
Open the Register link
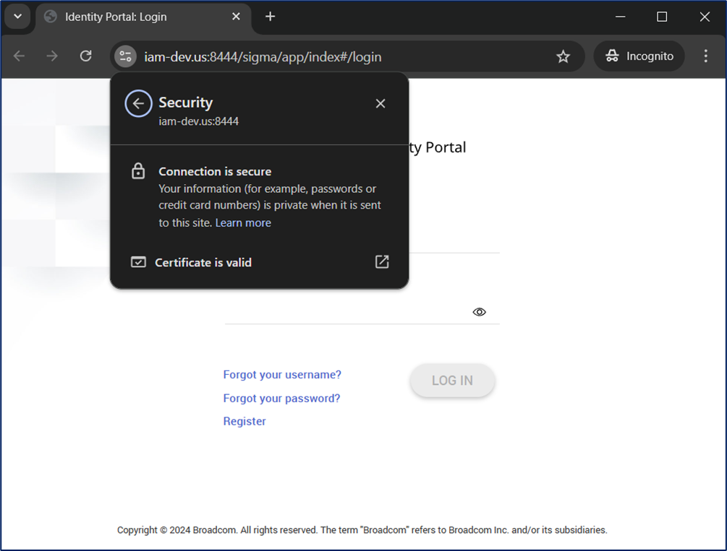245,421
